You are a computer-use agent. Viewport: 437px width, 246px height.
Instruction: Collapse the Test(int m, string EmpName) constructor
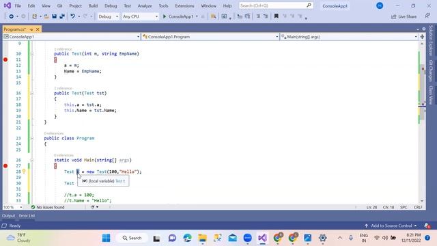(x=32, y=54)
